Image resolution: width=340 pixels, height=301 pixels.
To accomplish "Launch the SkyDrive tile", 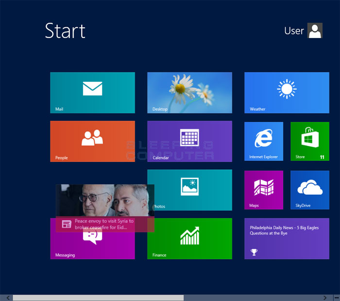I will pos(309,190).
